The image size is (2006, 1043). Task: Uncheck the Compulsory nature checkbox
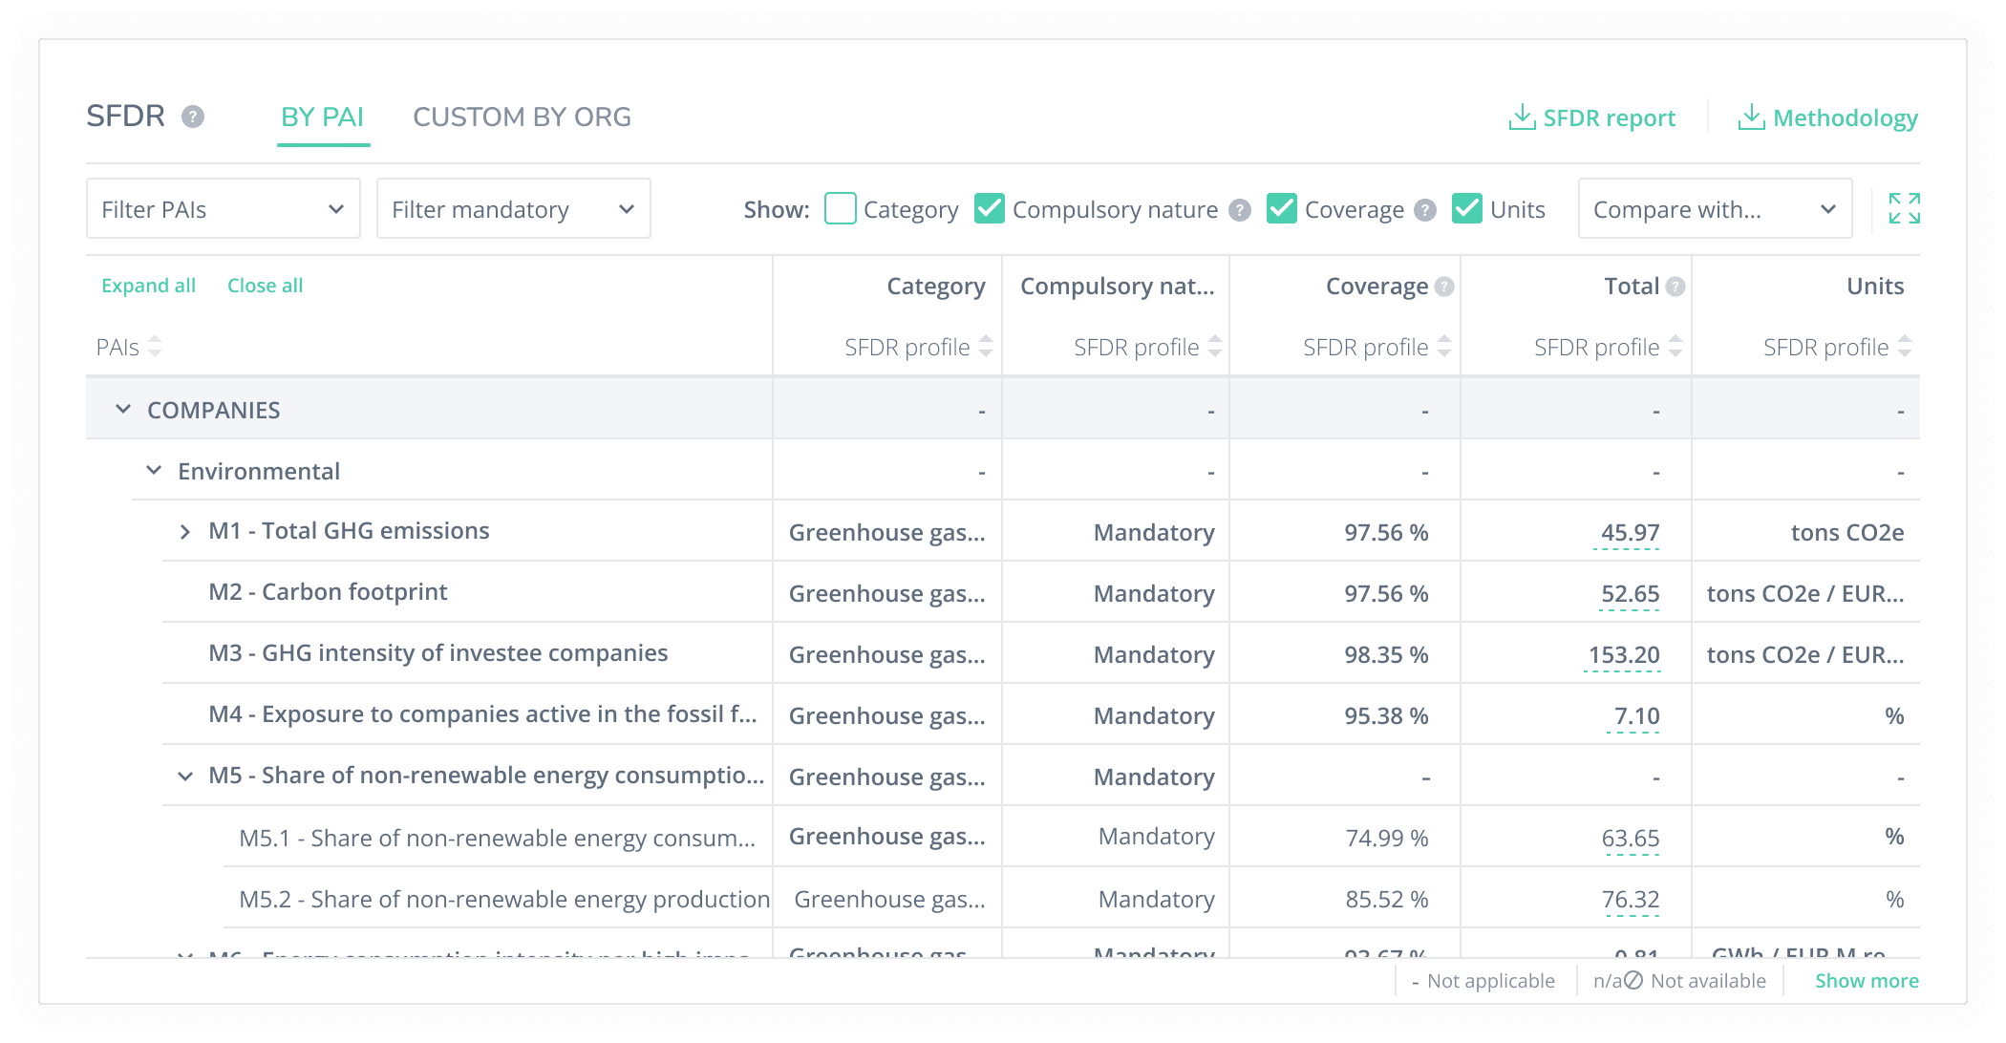[x=990, y=209]
